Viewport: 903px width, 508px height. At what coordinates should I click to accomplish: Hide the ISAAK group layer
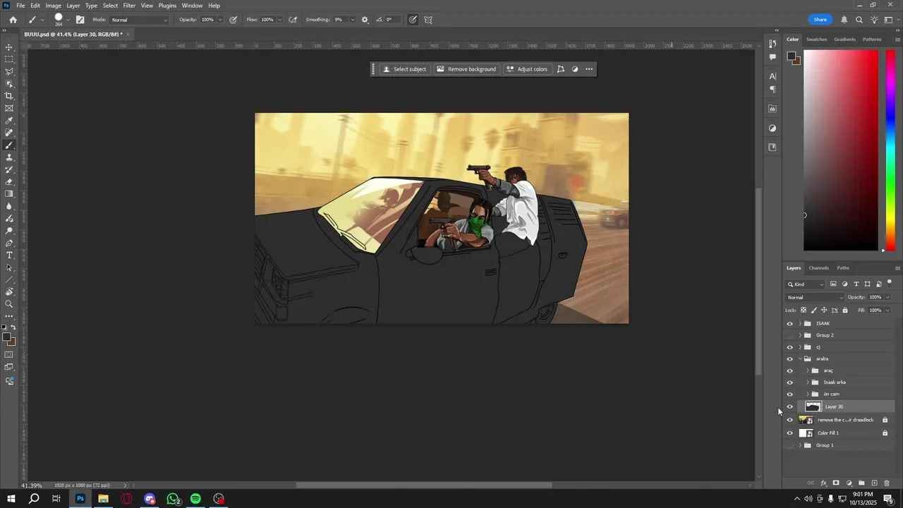point(790,324)
